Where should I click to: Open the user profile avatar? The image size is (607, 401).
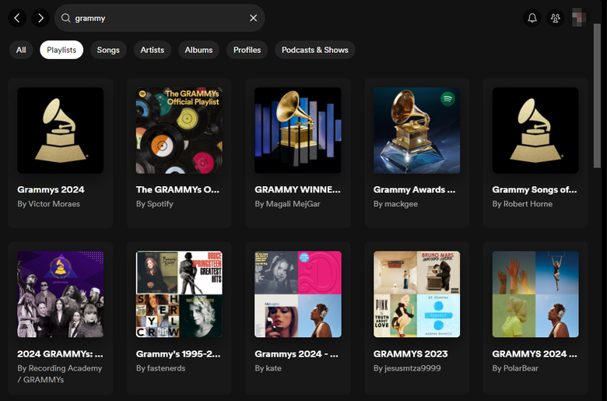(579, 18)
